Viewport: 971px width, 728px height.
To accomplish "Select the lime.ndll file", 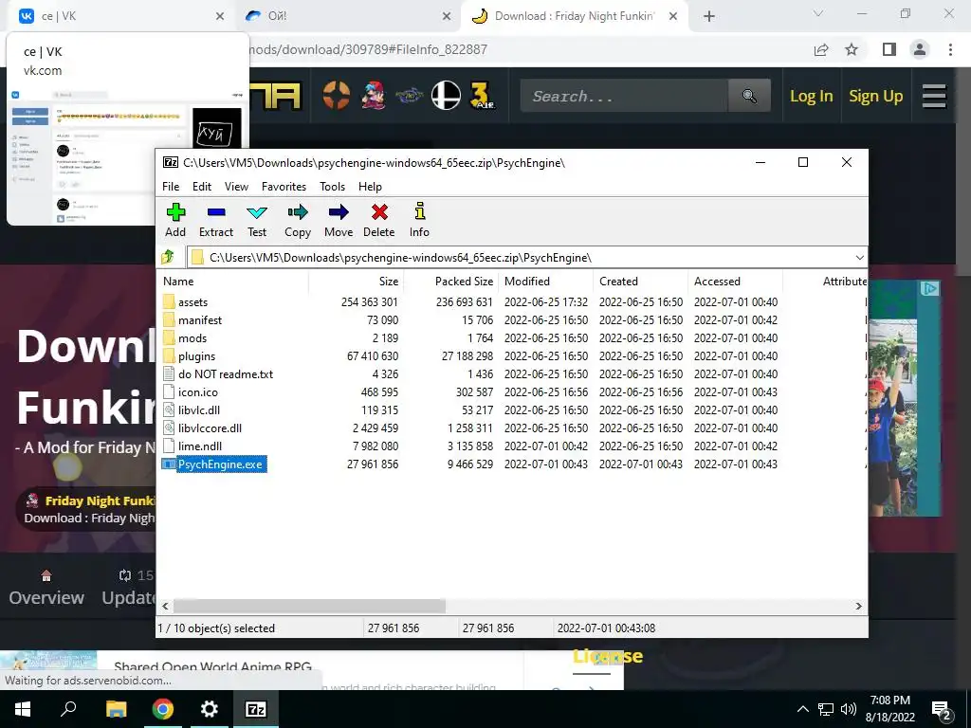I will 199,446.
